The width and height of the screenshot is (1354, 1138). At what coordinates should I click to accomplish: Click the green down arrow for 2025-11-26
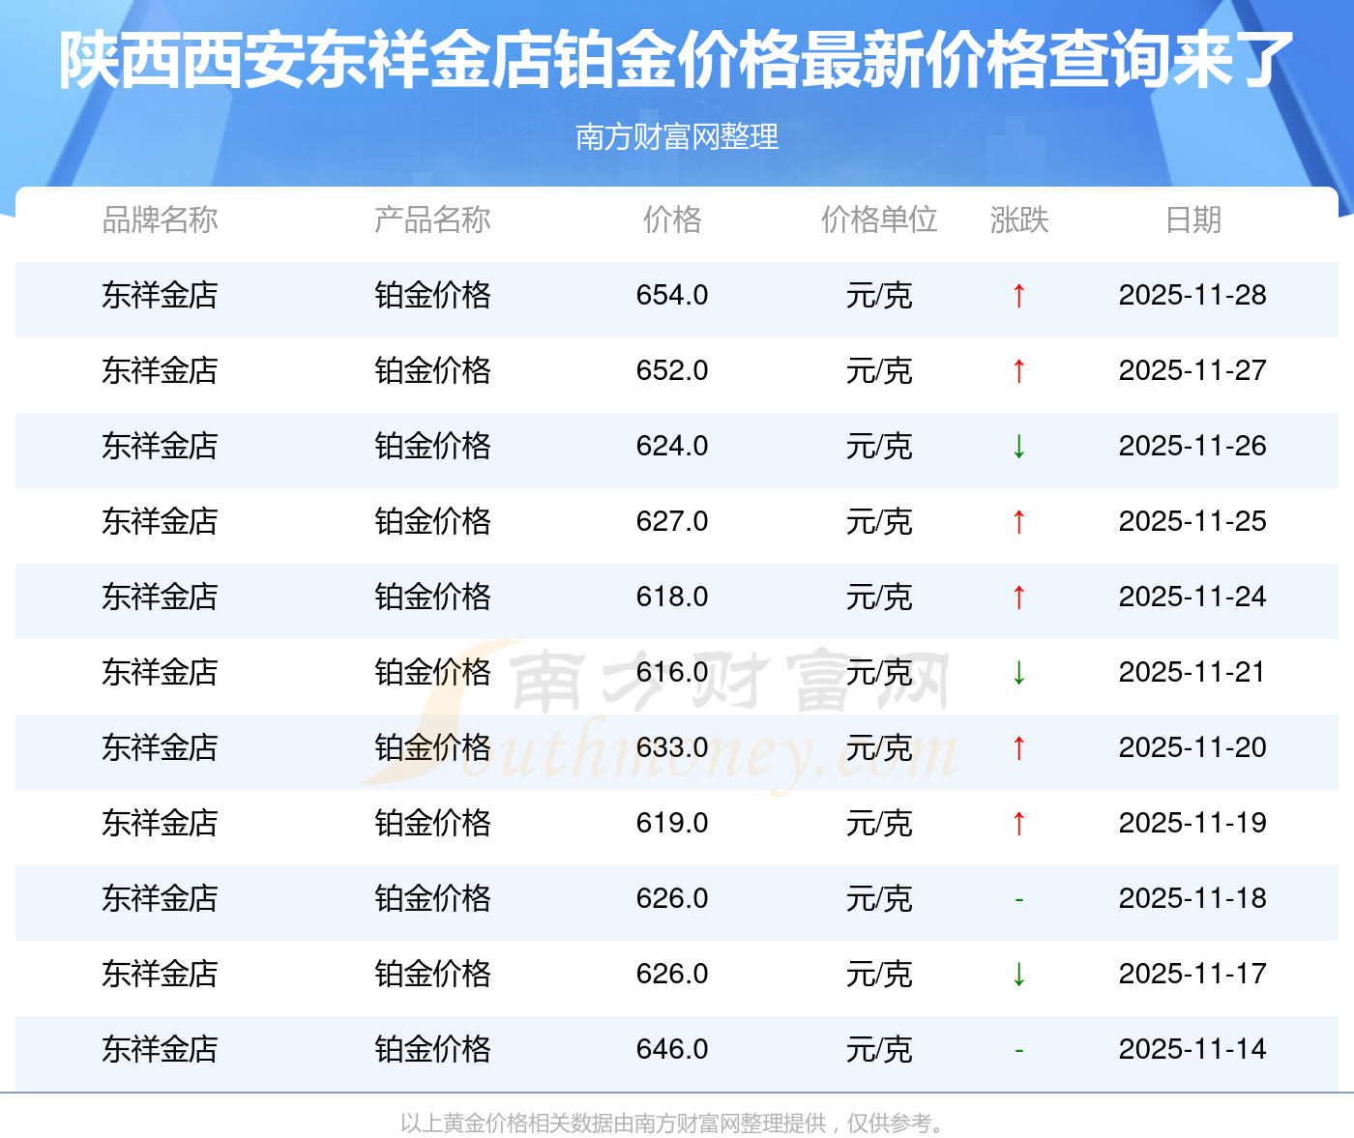tap(1018, 447)
